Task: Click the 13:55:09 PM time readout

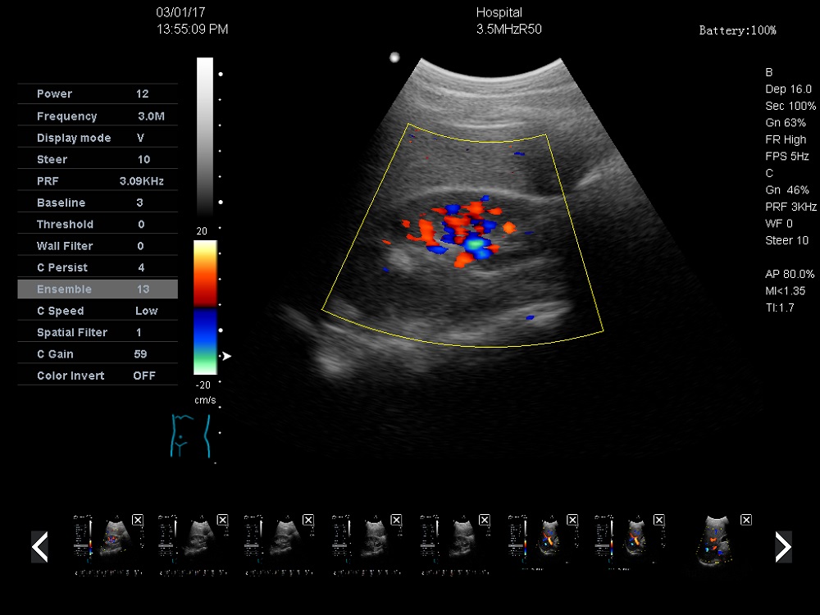Action: (193, 30)
